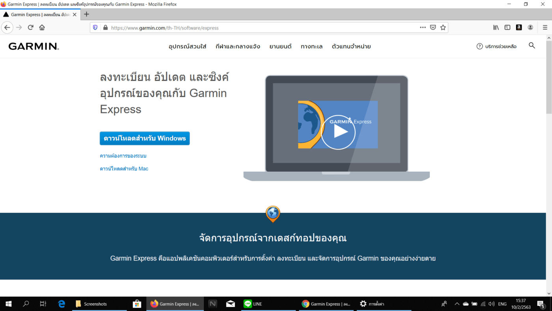Open Microsoft Store from taskbar
Image resolution: width=552 pixels, height=311 pixels.
(x=137, y=304)
